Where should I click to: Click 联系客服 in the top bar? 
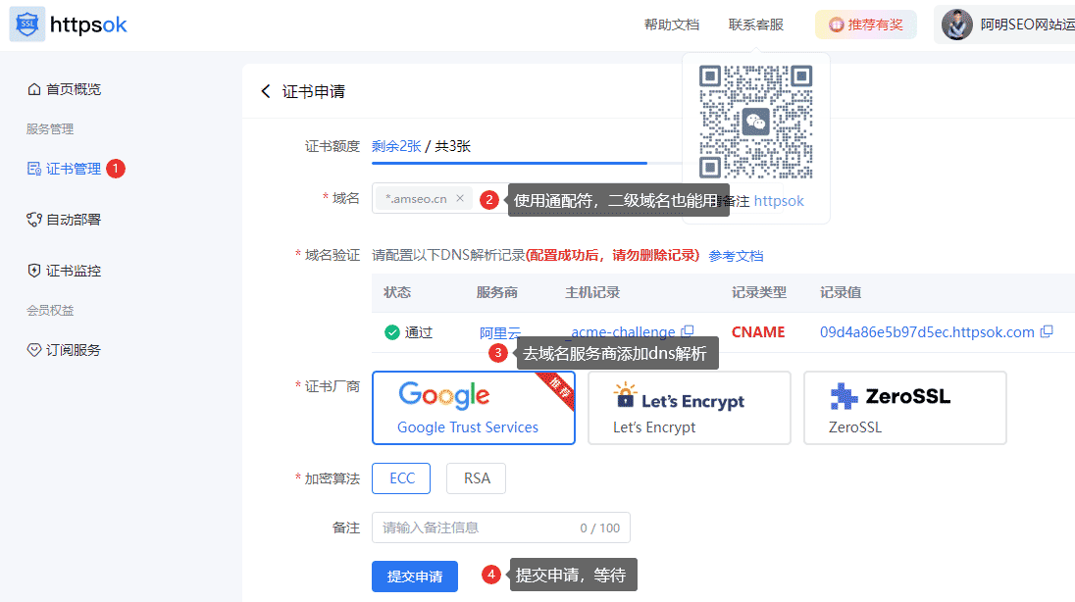(x=755, y=25)
